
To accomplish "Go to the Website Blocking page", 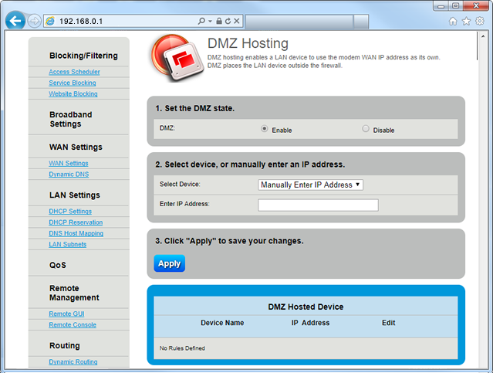I will pos(73,93).
